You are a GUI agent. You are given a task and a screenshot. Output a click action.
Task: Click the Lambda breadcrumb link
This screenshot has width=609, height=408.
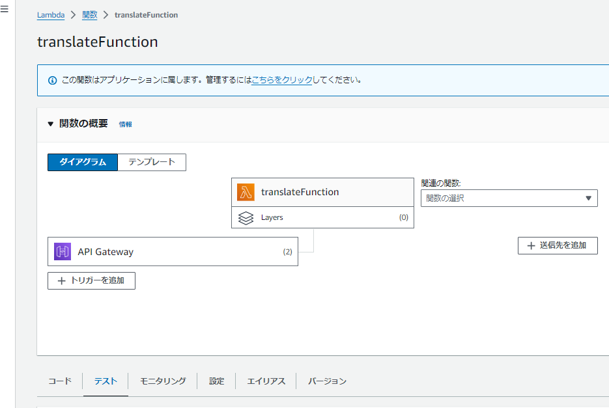[51, 15]
